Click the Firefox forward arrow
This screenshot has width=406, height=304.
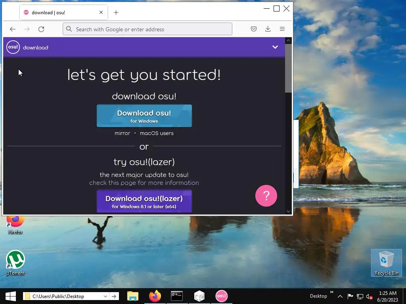tap(27, 29)
